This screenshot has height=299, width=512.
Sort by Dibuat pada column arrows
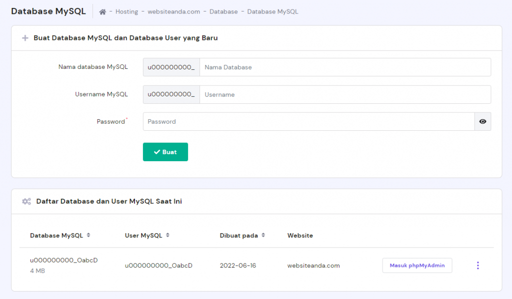tap(263, 235)
